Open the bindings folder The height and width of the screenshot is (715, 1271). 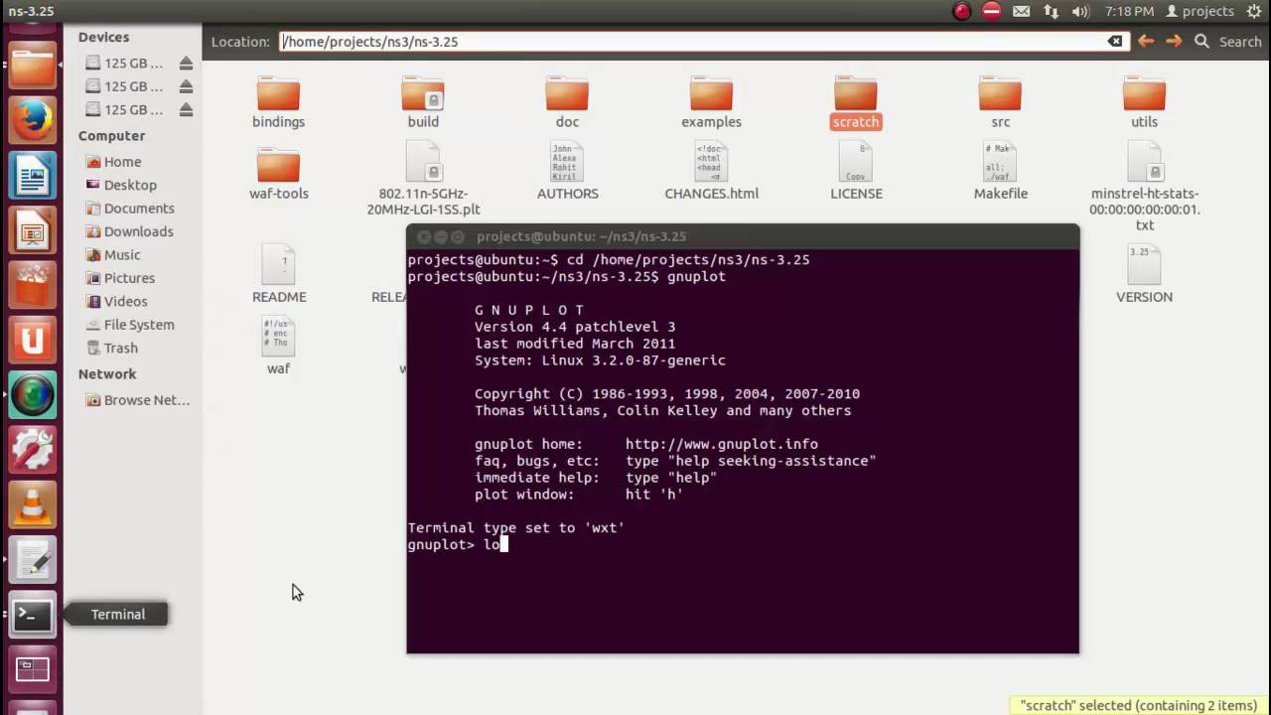(278, 102)
